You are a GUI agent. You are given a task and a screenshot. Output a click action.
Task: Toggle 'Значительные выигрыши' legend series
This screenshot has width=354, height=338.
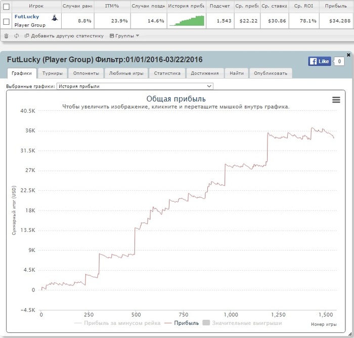click(242, 323)
